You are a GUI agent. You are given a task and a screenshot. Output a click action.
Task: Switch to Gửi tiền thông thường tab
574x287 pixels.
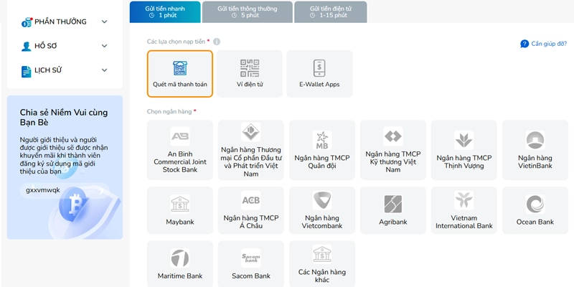point(247,11)
